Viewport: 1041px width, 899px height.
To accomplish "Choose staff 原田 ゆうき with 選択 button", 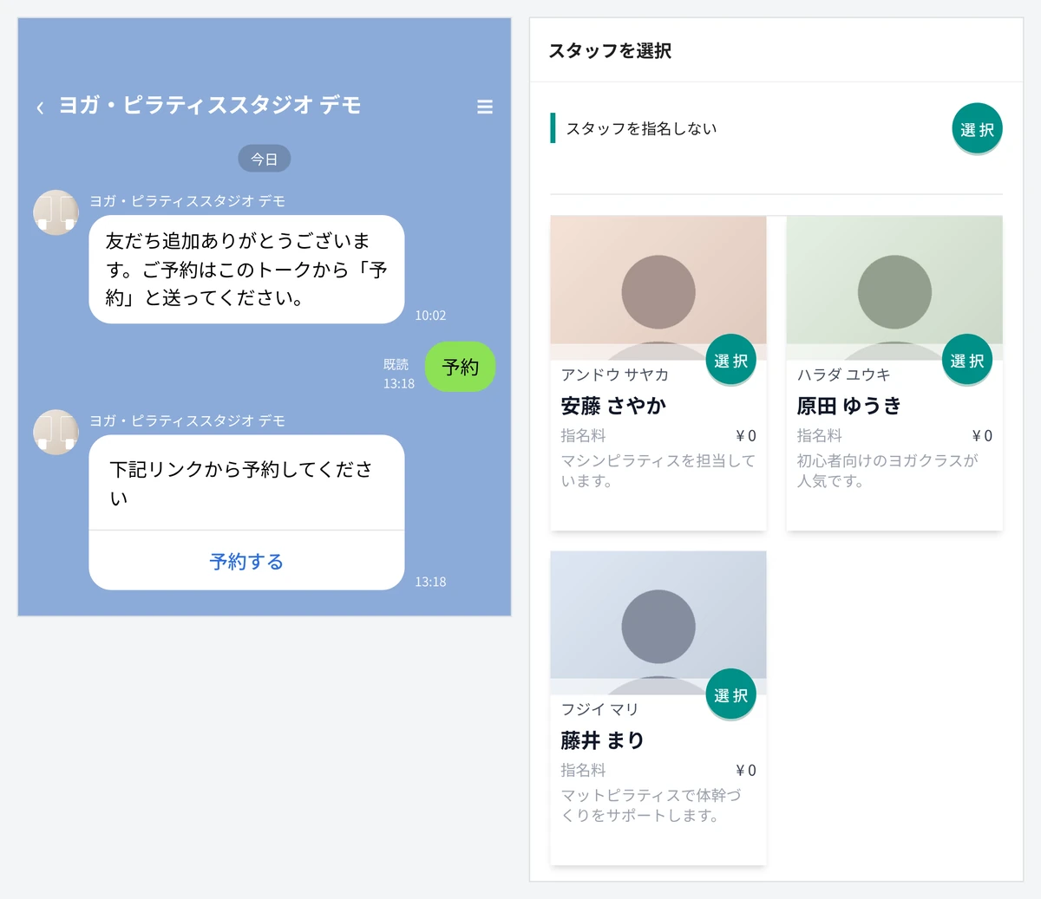I will pyautogui.click(x=967, y=360).
